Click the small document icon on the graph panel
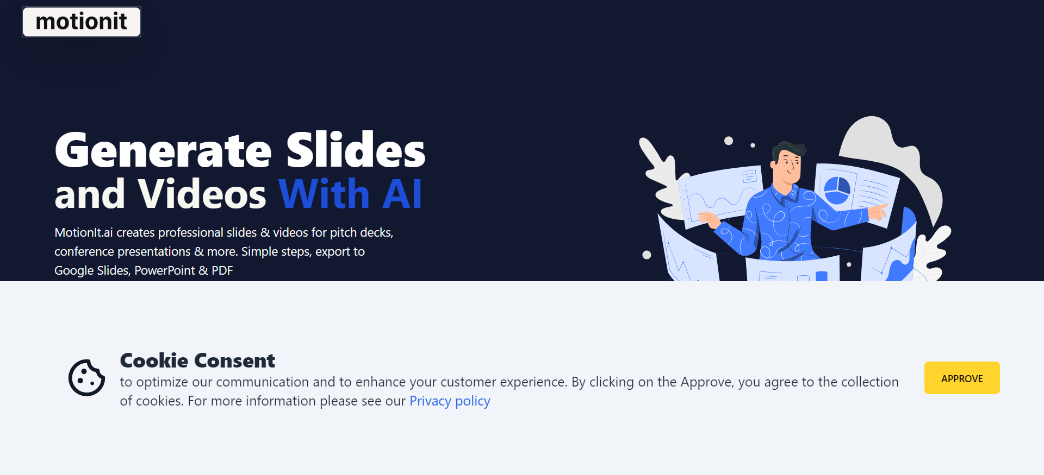This screenshot has width=1044, height=475. (x=749, y=176)
